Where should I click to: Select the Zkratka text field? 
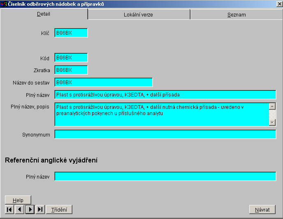click(x=71, y=70)
